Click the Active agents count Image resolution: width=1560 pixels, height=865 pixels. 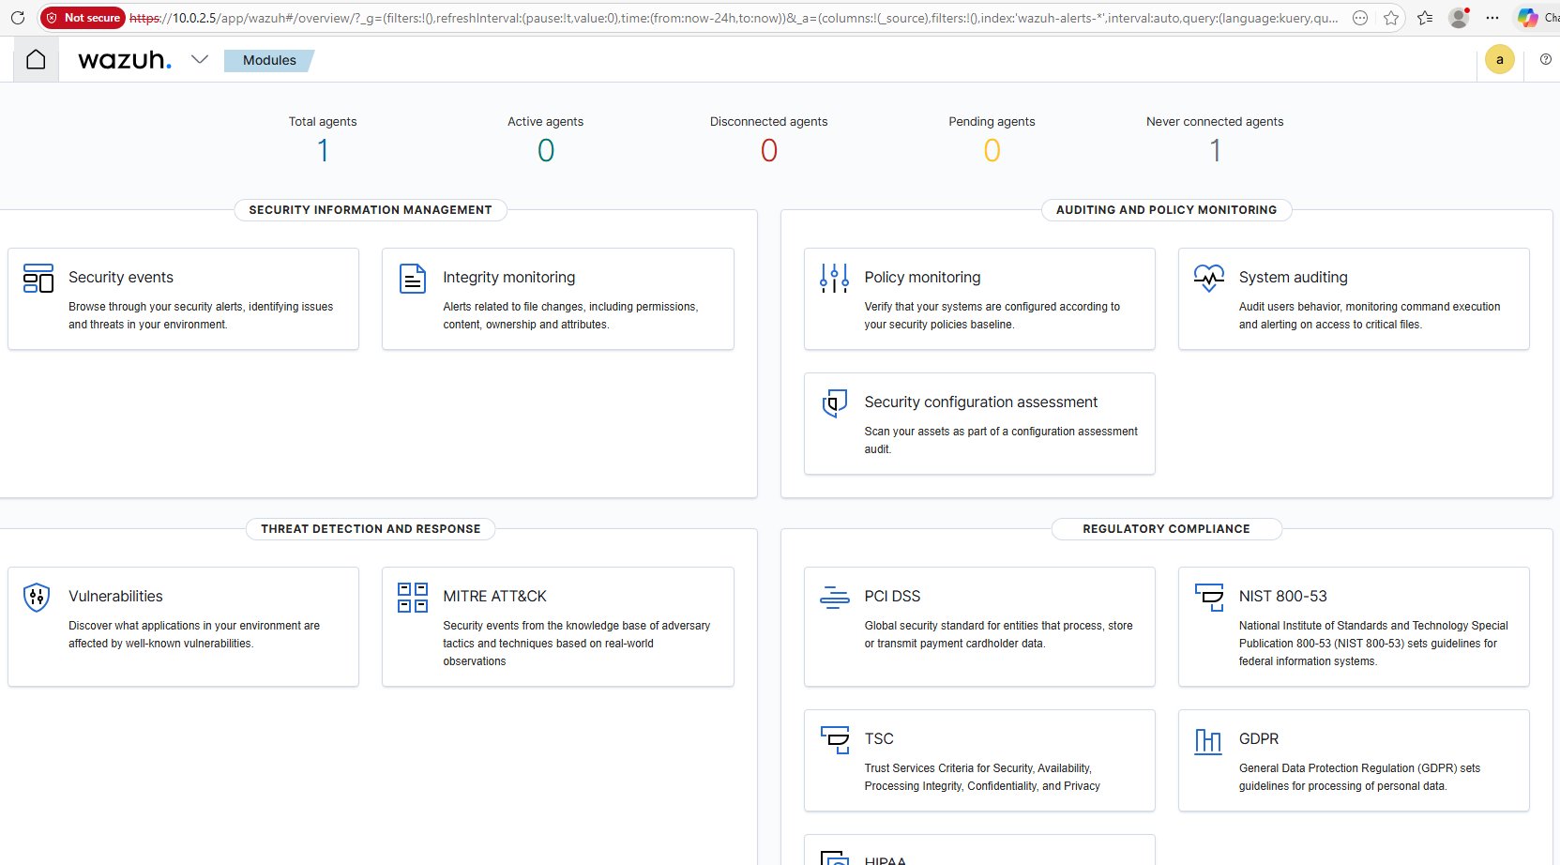(x=546, y=150)
